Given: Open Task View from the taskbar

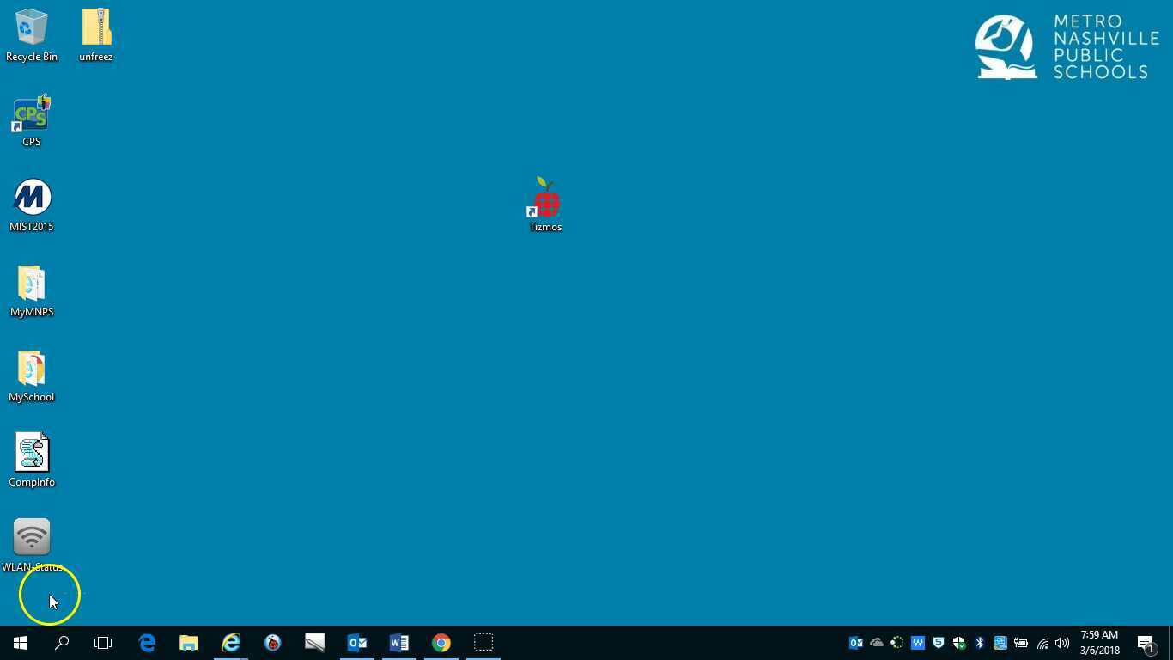Looking at the screenshot, I should [x=103, y=643].
